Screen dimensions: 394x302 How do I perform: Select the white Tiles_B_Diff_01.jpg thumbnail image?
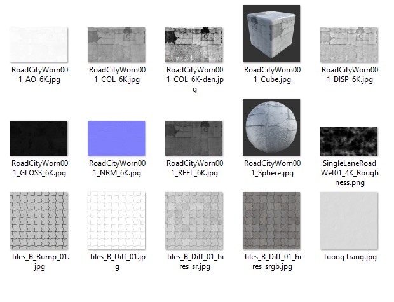pos(116,221)
